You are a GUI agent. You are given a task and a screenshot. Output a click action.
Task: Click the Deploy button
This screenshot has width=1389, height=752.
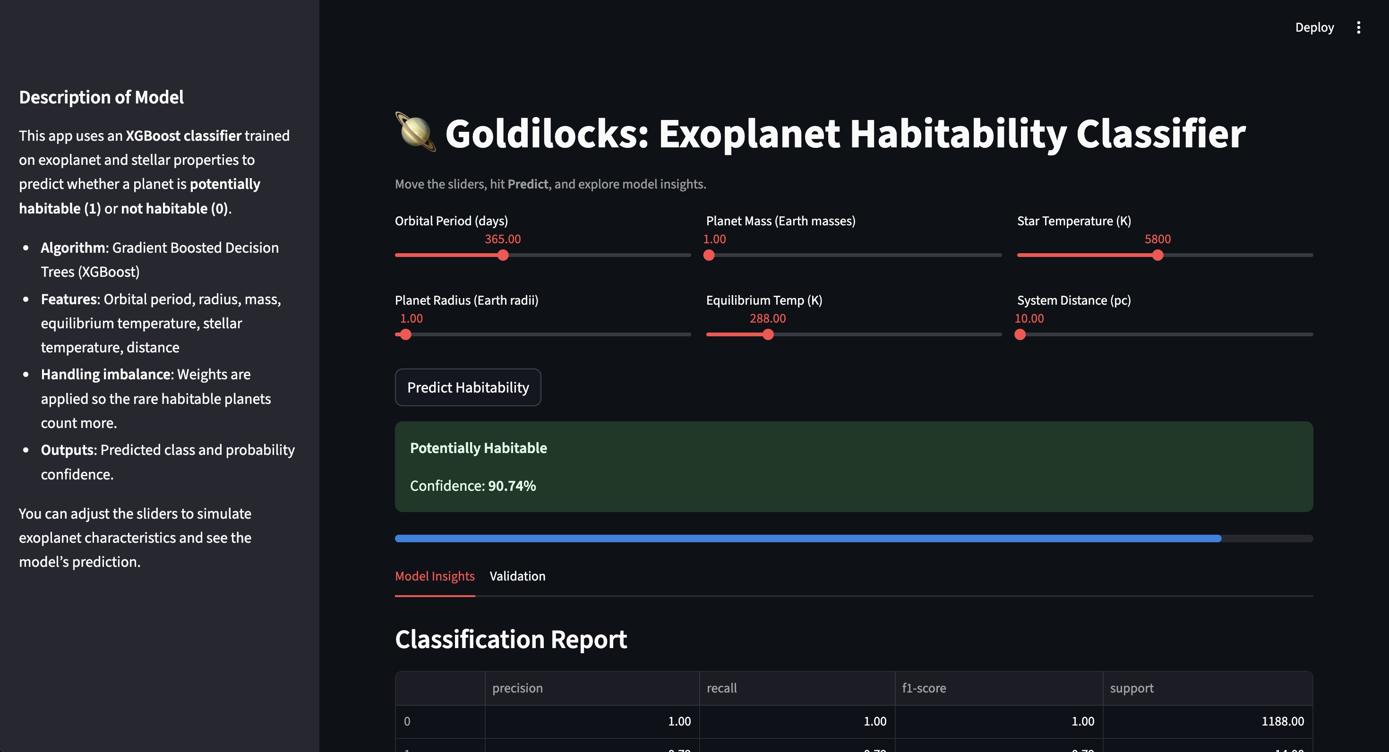[x=1314, y=27]
